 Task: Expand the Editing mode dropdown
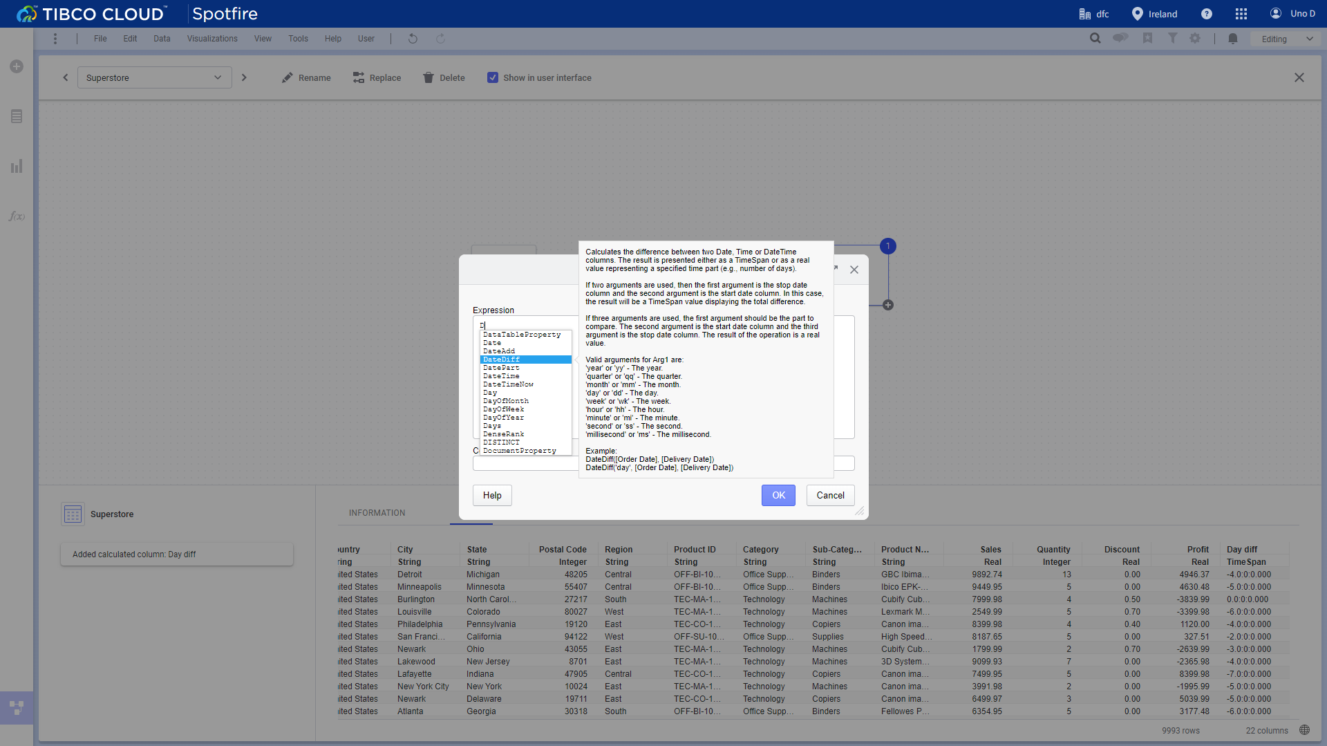coord(1286,39)
